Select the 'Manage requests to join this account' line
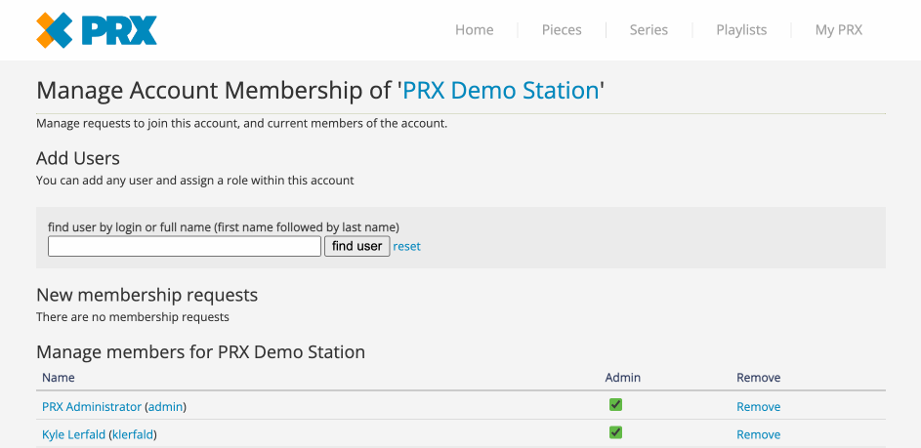The width and height of the screenshot is (921, 448). tap(242, 124)
